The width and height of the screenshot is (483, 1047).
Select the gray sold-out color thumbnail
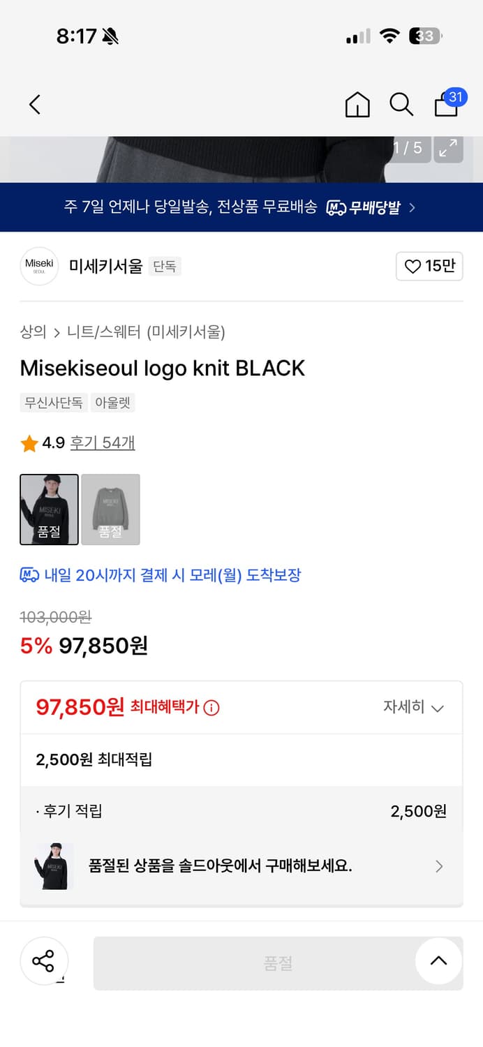pyautogui.click(x=110, y=509)
